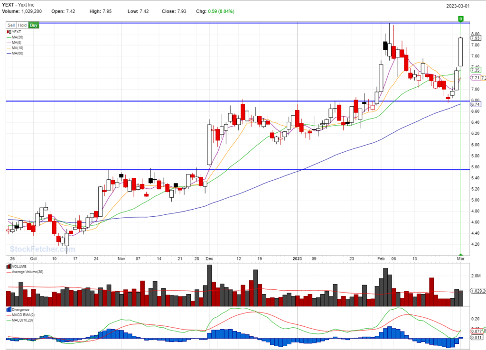Screen dimensions: 486x350
Task: Click the blue 6.74 MA(60) value tag
Action: tap(476, 104)
